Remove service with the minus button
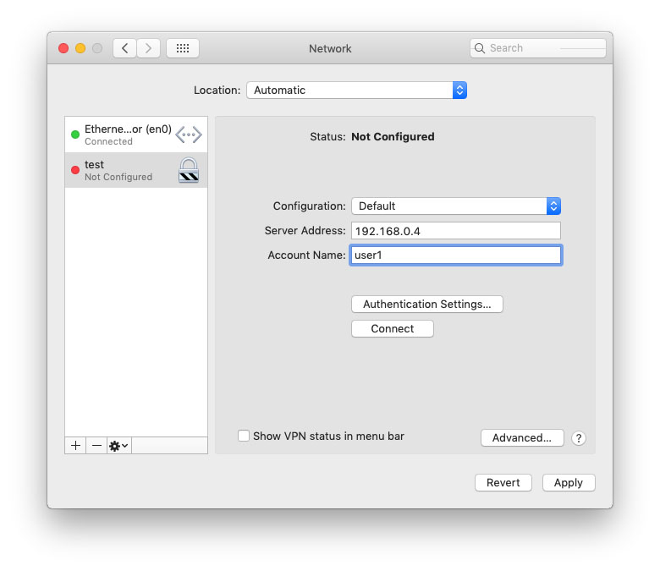Image resolution: width=660 pixels, height=571 pixels. coord(96,445)
